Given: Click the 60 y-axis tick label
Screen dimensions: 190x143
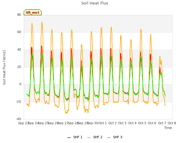Looking at the screenshot, I should tap(19, 32).
